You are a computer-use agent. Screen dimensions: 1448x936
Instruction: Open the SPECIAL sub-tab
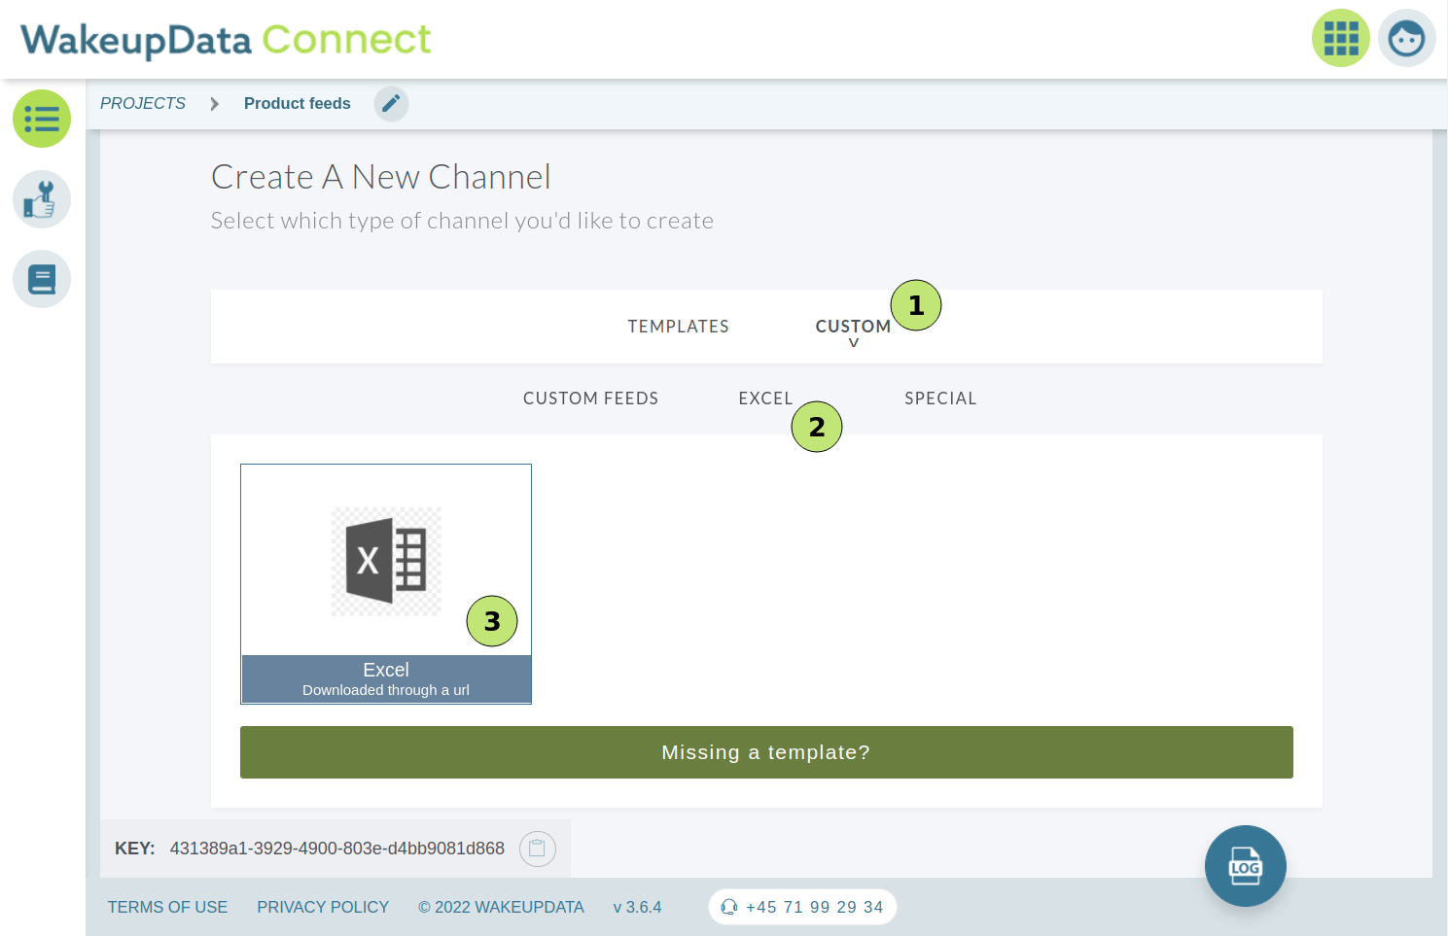(940, 399)
